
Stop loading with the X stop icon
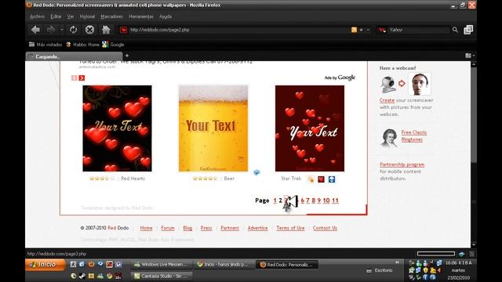click(89, 30)
